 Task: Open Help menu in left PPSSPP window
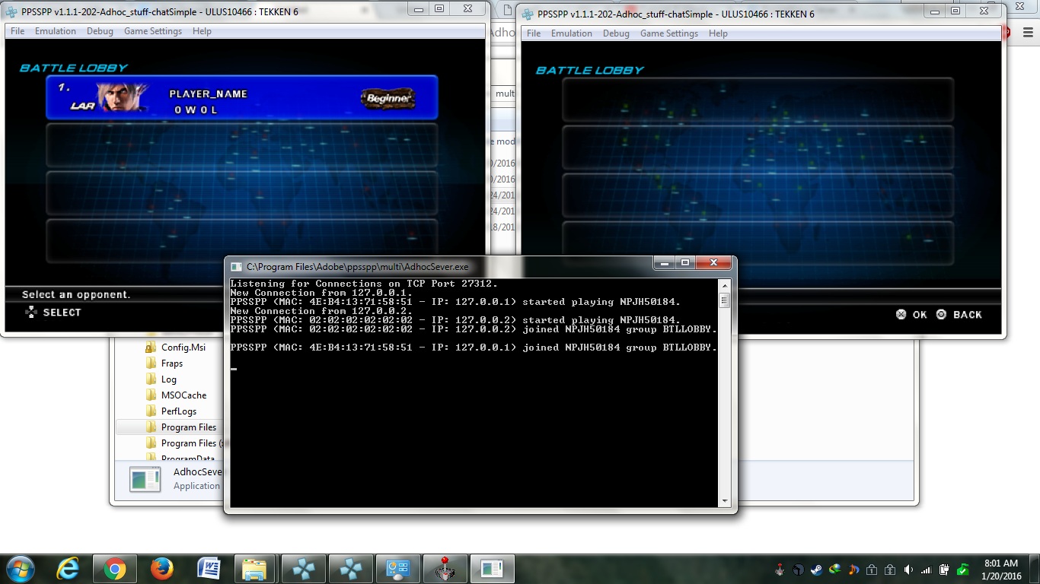point(202,31)
